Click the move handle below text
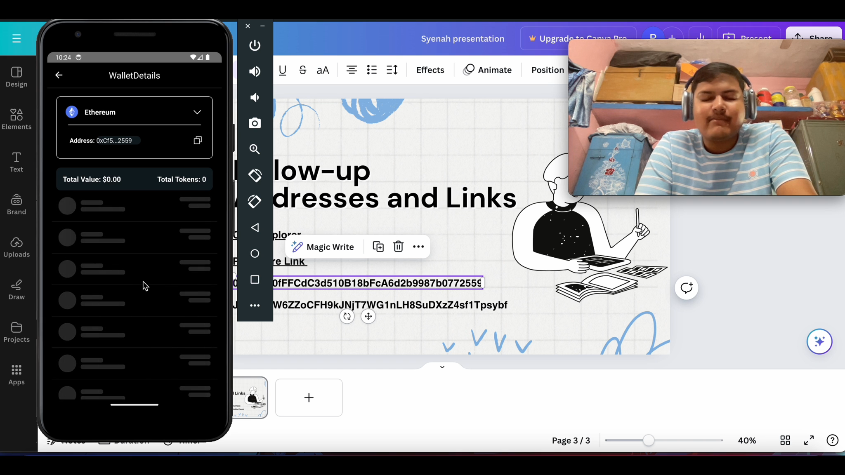This screenshot has width=845, height=475. point(368,317)
